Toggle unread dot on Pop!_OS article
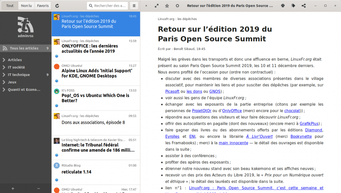 pos(57,106)
